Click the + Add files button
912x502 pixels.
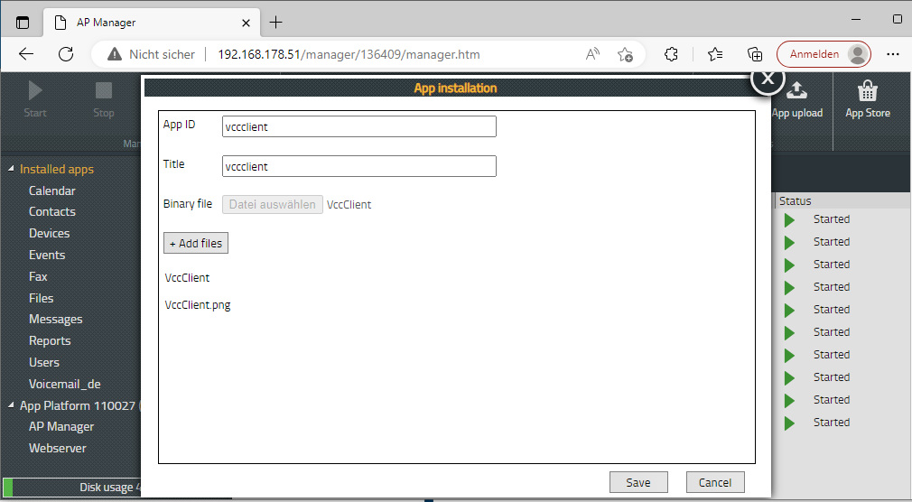click(196, 243)
